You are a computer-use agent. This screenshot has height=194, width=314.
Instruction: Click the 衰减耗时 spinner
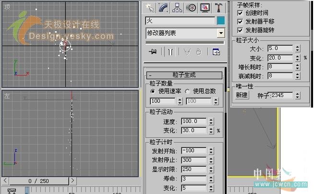pos(298,76)
